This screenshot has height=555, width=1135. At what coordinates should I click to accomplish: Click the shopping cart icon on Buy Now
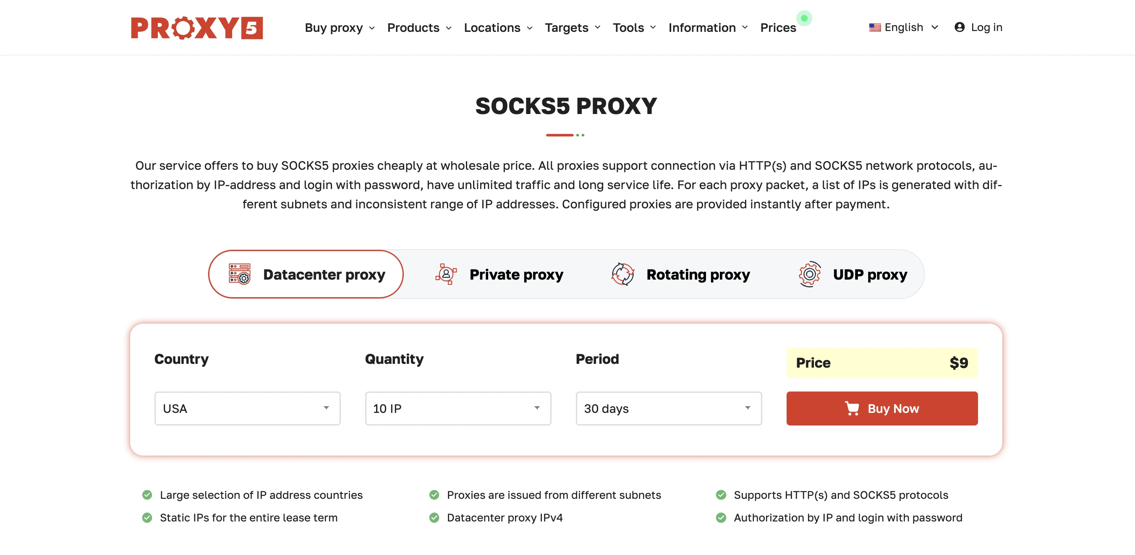(x=852, y=408)
